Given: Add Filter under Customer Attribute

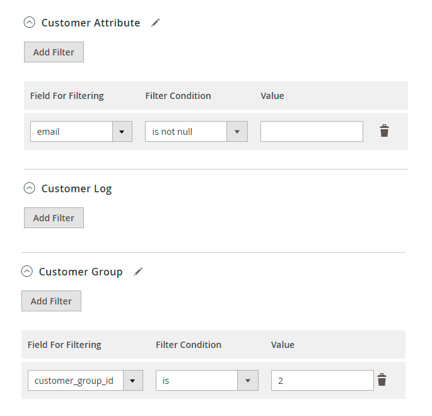Looking at the screenshot, I should 54,52.
